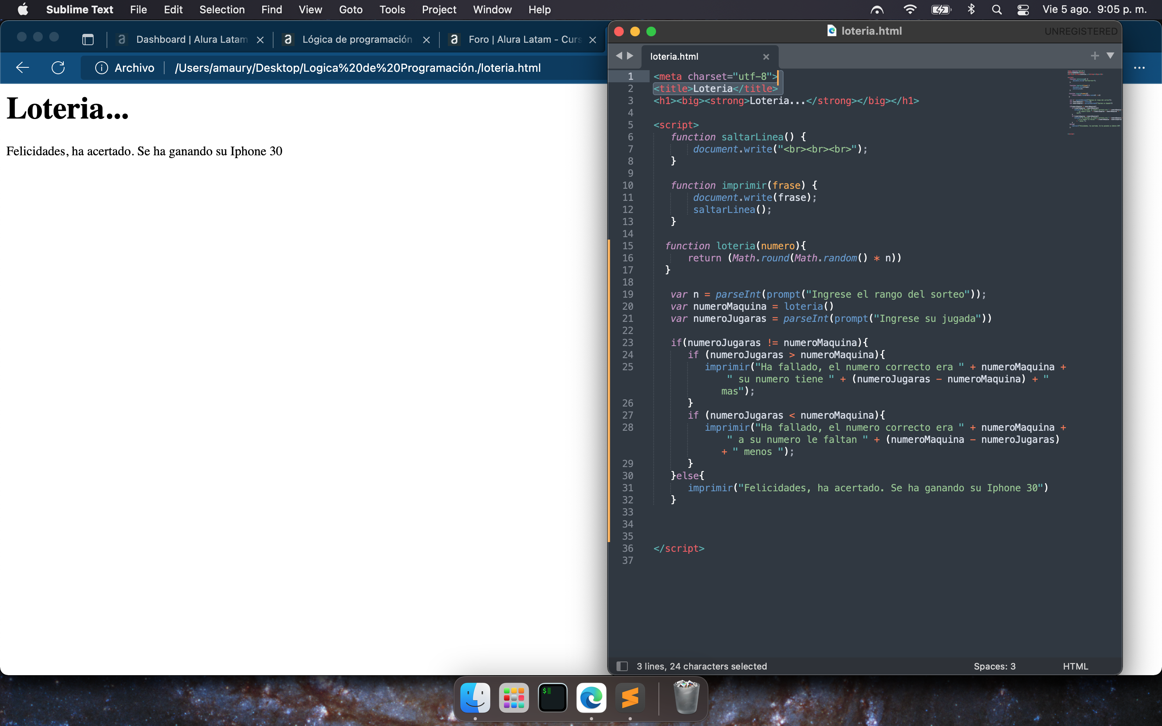This screenshot has width=1162, height=726.
Task: Click the browser back navigation button
Action: (x=23, y=67)
